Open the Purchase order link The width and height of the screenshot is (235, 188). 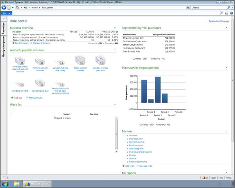(136, 145)
